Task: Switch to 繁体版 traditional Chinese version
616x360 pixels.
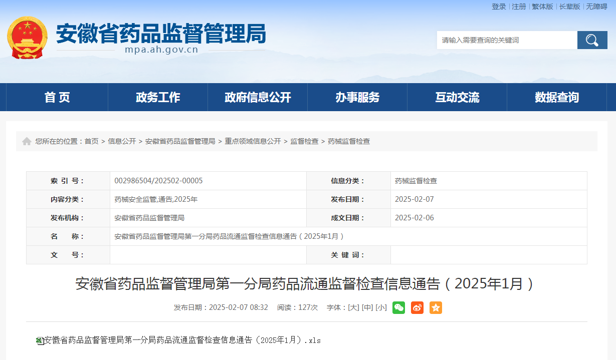Action: [542, 7]
